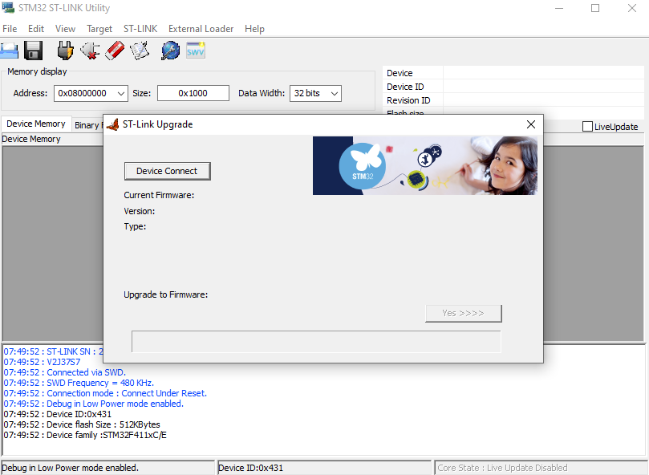Screen dimensions: 649x475
Task: Open the External Loader menu
Action: [x=201, y=29]
